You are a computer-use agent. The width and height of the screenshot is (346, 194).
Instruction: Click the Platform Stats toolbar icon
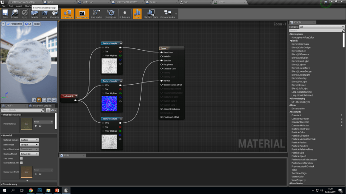[x=151, y=14]
